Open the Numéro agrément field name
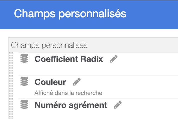 (x=71, y=105)
